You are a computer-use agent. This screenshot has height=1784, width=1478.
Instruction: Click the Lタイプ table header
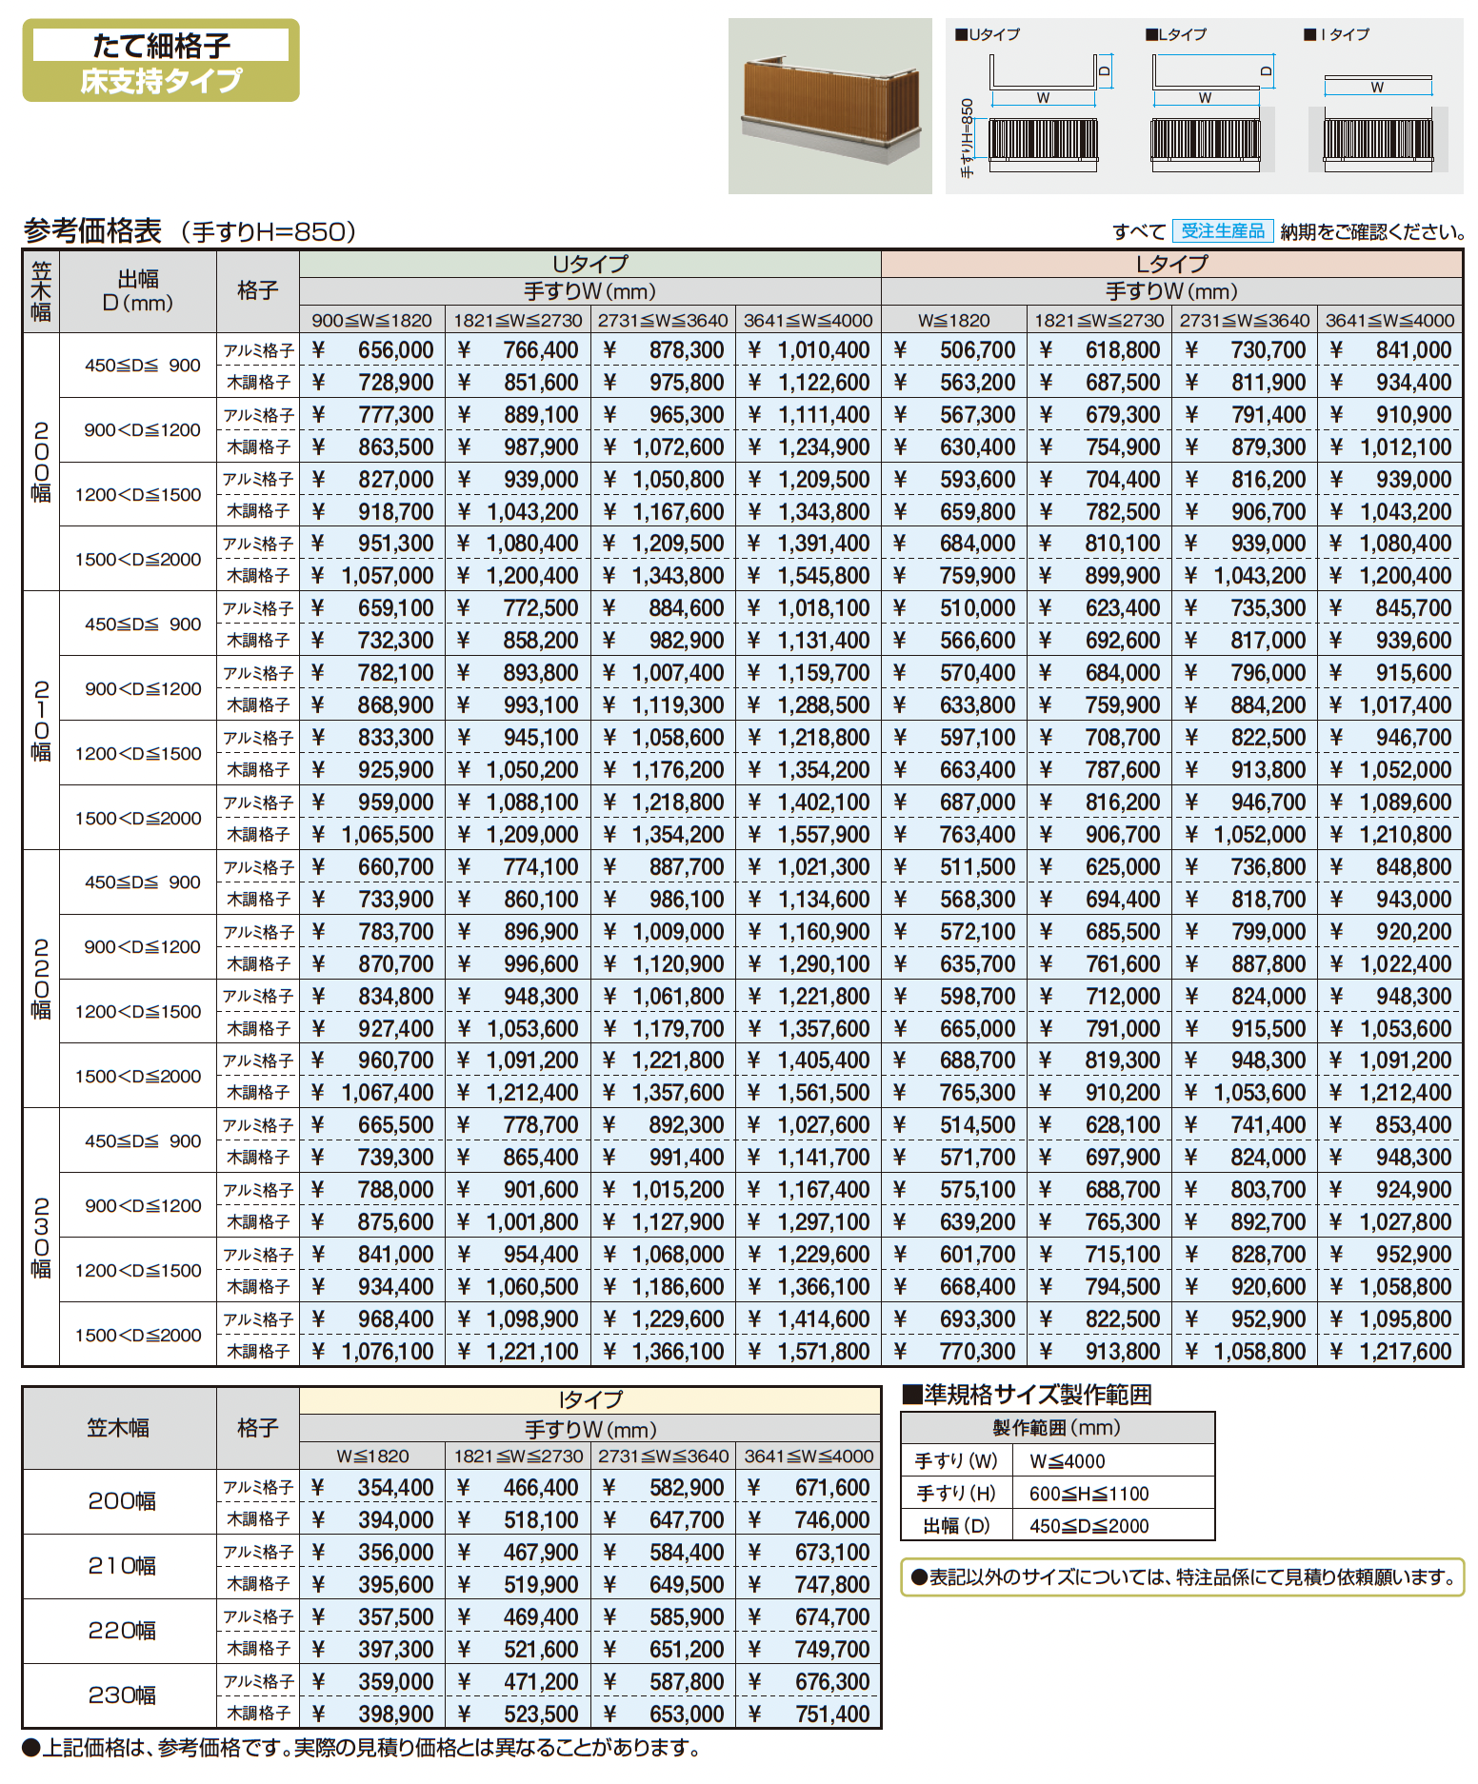click(x=1172, y=264)
